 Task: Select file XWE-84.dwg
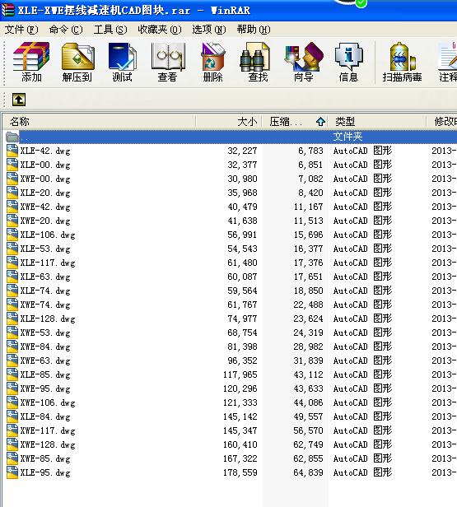45,347
